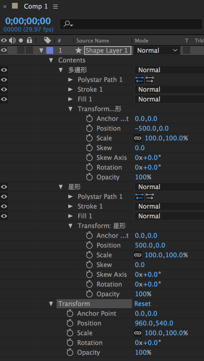Click stopwatch next to 多邊形 Skew Axis
The width and height of the screenshot is (204, 361).
pyautogui.click(x=89, y=158)
